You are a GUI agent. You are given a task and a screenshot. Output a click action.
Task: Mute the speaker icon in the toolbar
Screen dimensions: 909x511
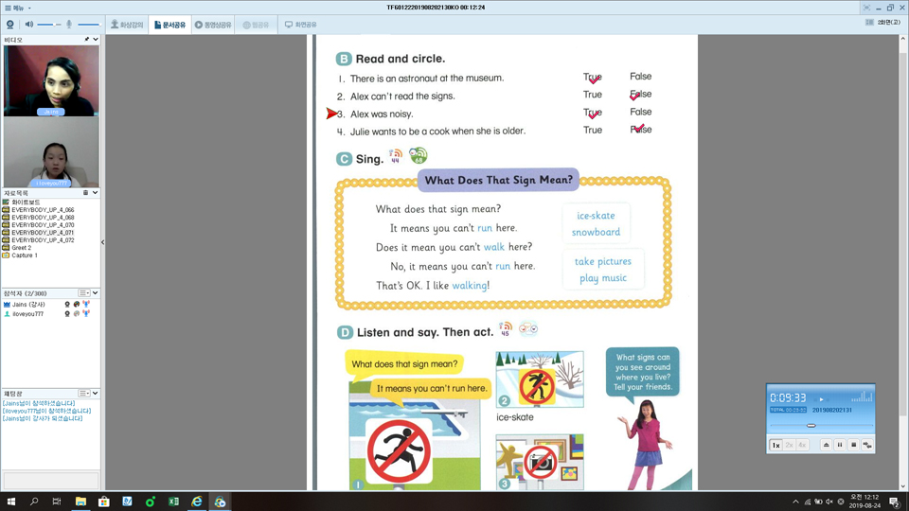coord(29,25)
